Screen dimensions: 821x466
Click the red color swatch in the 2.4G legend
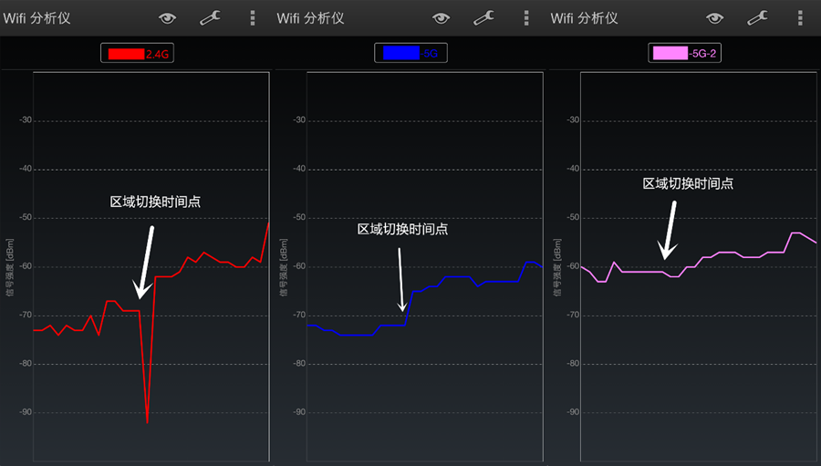coord(126,54)
